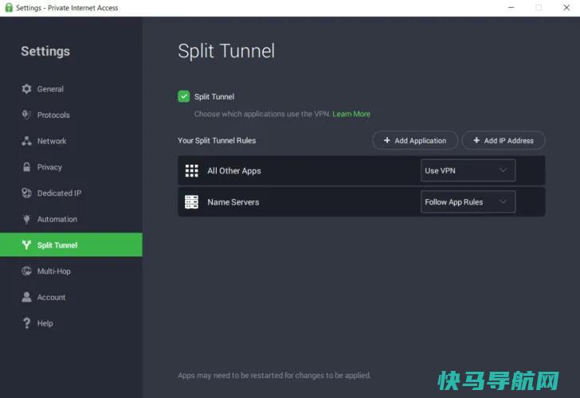The width and height of the screenshot is (580, 398).
Task: Click the Network nodes icon
Action: tap(26, 141)
